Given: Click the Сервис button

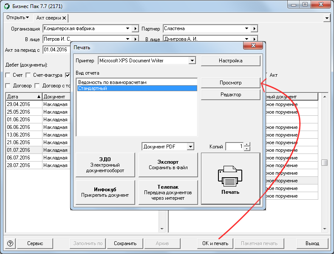Looking at the screenshot, I should 35,243.
